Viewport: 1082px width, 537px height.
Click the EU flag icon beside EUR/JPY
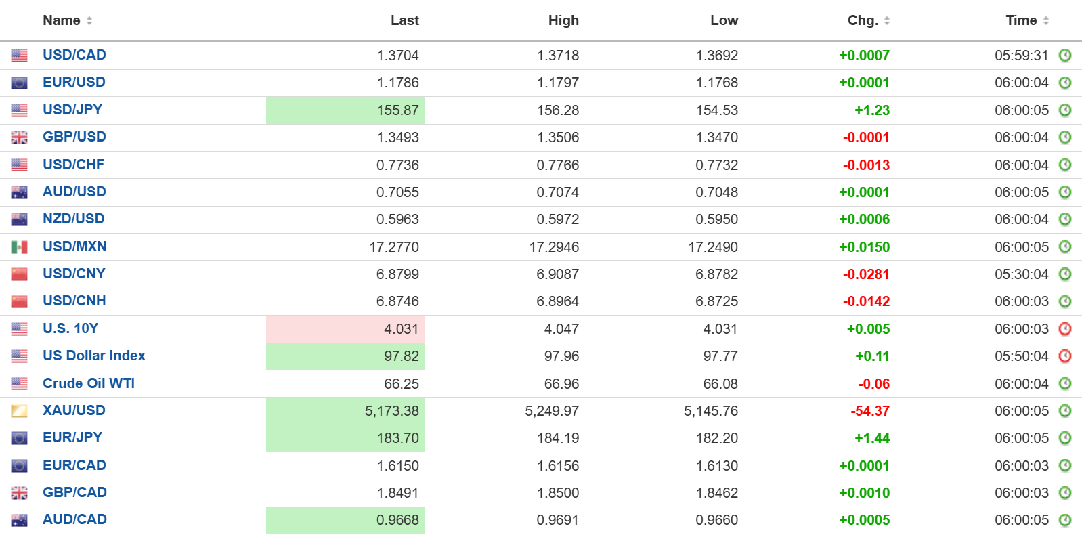[19, 438]
